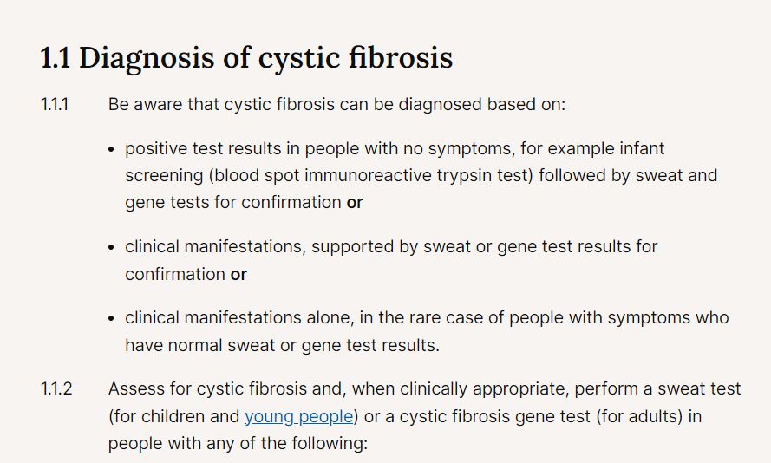The width and height of the screenshot is (771, 463).
Task: Click the text 'have normal sweat or gene test results.'
Action: [282, 345]
